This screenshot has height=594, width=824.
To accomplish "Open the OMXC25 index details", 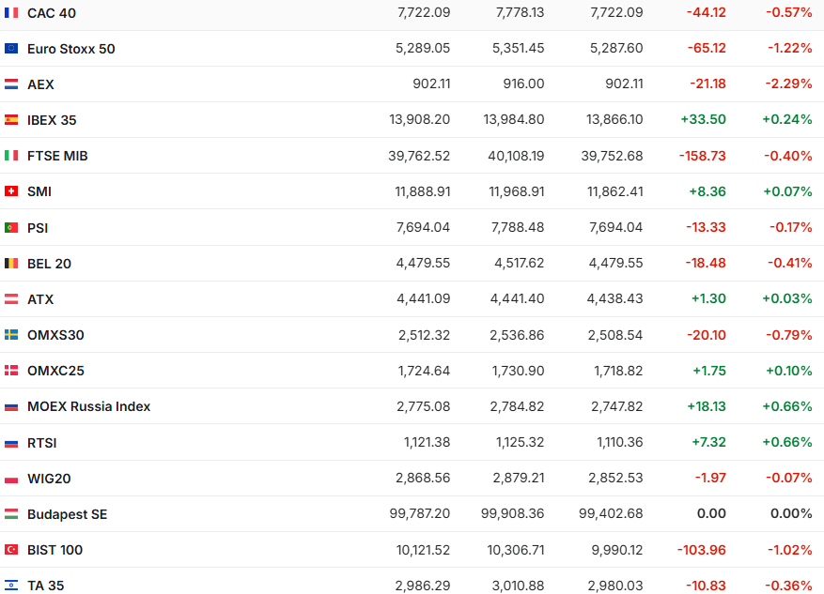I will pyautogui.click(x=55, y=371).
